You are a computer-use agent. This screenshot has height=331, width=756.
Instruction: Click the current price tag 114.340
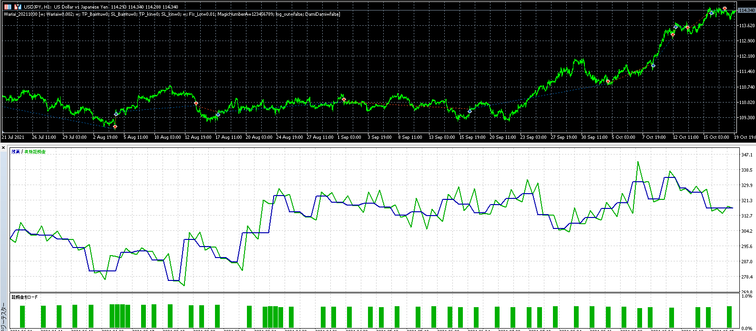[746, 10]
